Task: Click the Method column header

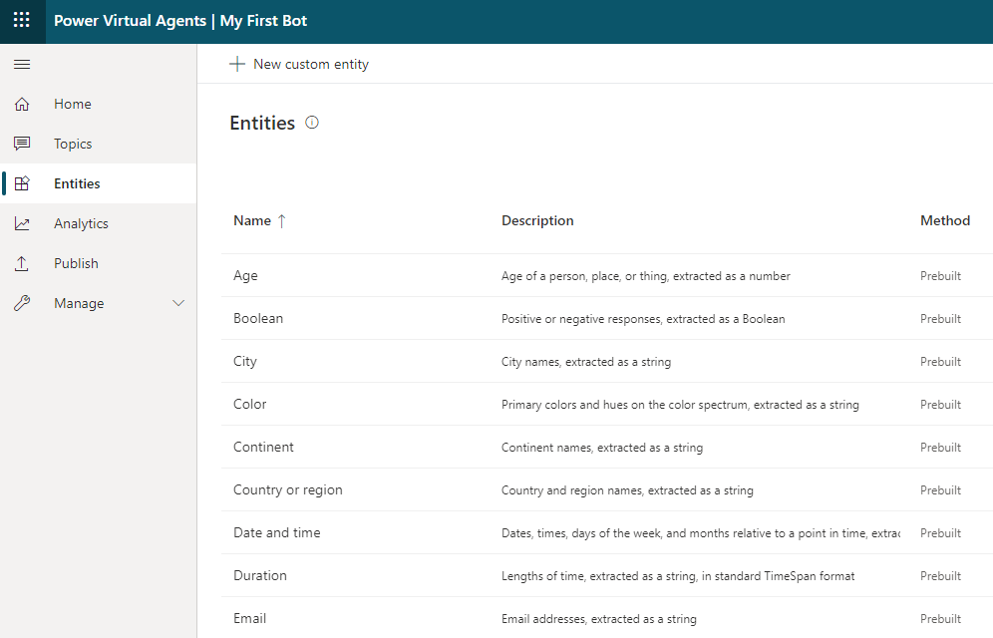Action: (945, 220)
